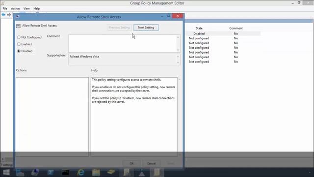314x177 pixels.
Task: Click the Forward arrow in the editor toolbar
Action: click(9, 15)
